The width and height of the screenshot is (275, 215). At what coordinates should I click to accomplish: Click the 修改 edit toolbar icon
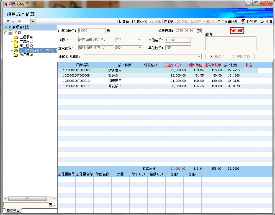[x=165, y=22]
